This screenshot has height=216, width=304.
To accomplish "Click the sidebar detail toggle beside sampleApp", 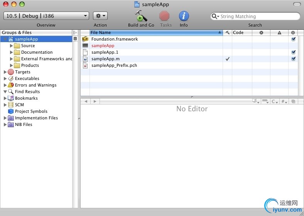I will (75, 39).
